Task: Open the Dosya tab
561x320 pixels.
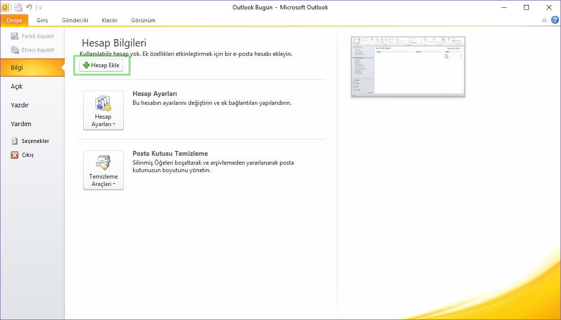Action: [14, 20]
